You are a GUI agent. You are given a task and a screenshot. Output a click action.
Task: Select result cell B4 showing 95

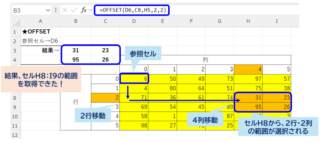point(76,60)
